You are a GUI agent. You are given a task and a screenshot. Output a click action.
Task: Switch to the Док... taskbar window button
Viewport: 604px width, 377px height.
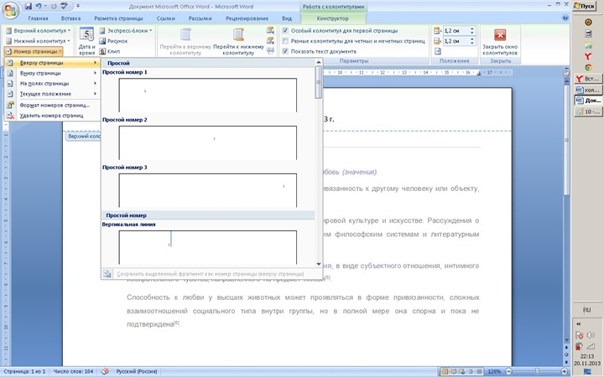(588, 101)
